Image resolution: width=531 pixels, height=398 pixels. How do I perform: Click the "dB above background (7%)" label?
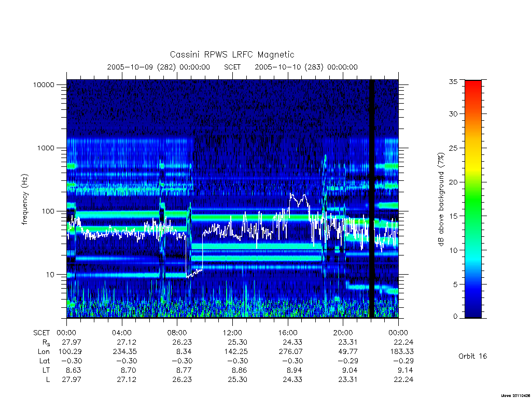(441, 200)
